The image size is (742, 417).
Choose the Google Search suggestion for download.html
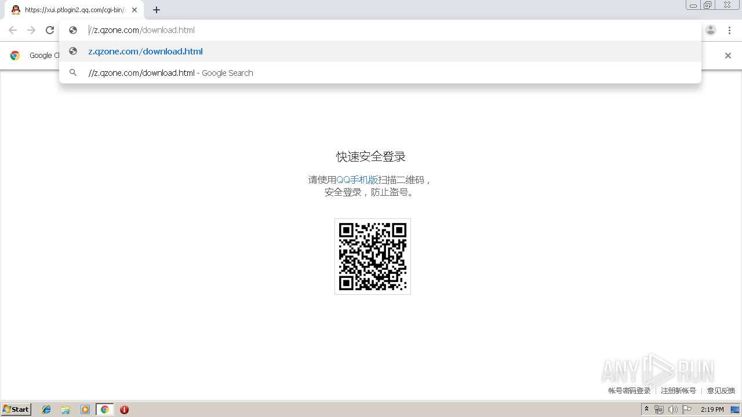380,73
